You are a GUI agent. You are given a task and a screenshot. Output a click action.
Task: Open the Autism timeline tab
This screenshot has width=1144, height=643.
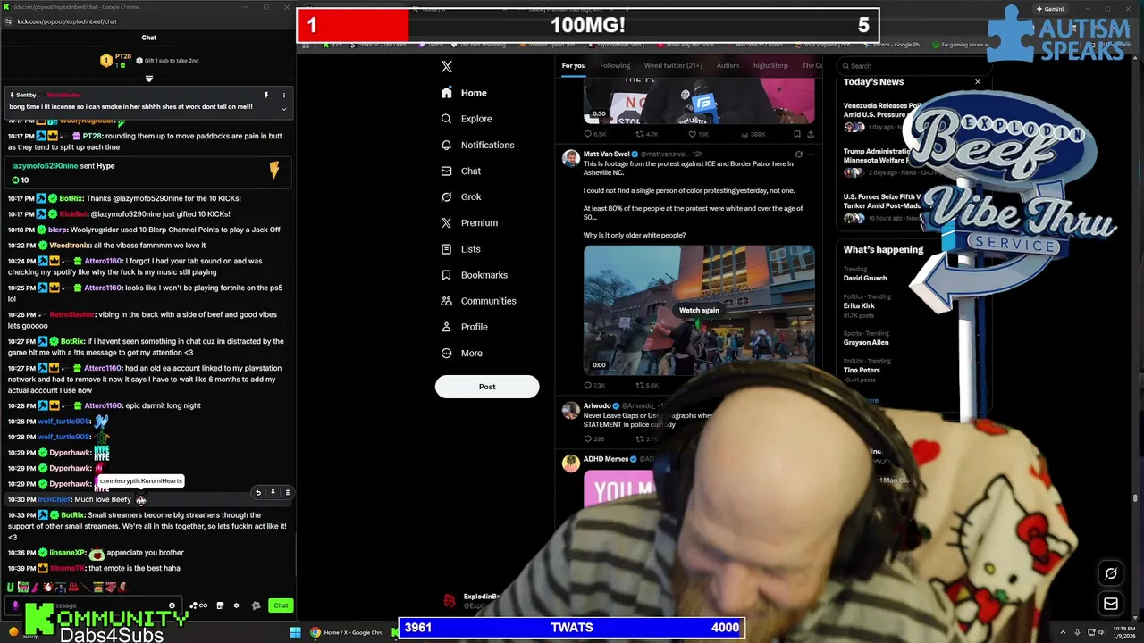(728, 65)
